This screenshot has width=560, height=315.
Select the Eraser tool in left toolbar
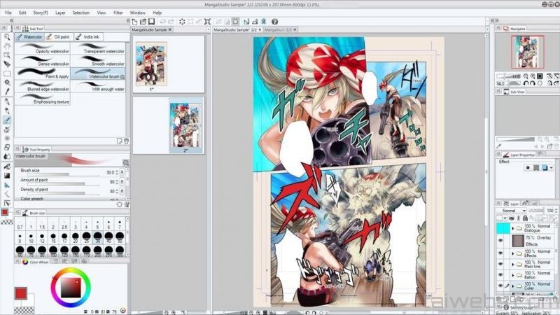click(7, 147)
